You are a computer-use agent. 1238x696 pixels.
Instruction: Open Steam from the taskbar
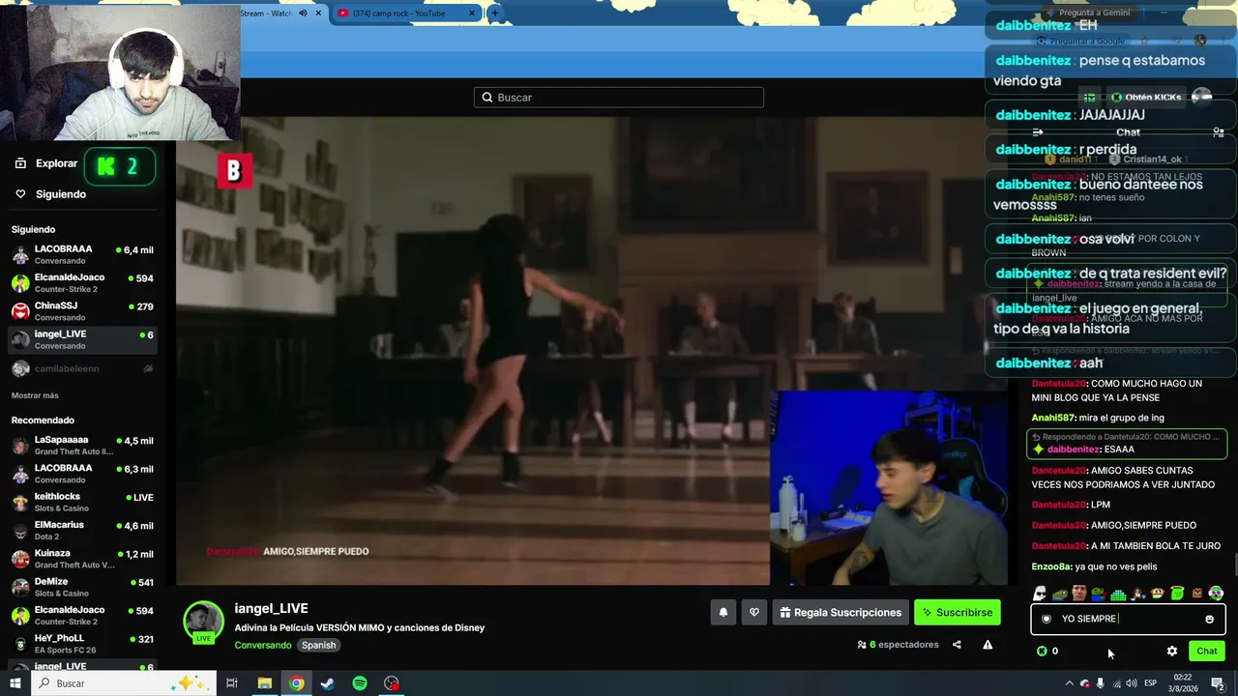(328, 683)
